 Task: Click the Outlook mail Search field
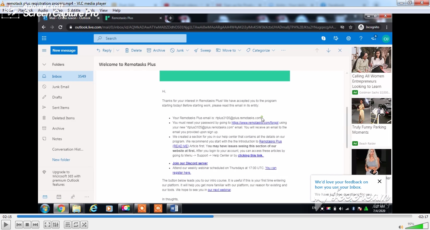click(140, 38)
